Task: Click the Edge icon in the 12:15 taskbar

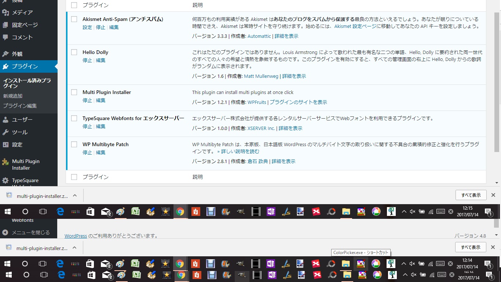Action: click(x=60, y=211)
